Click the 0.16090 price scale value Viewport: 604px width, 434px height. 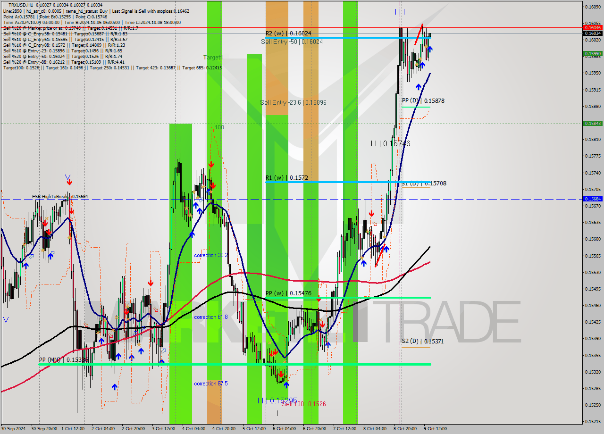tap(593, 7)
